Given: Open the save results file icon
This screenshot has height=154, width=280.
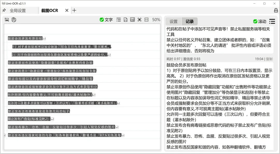Looking at the screenshot, I should 125,19.
